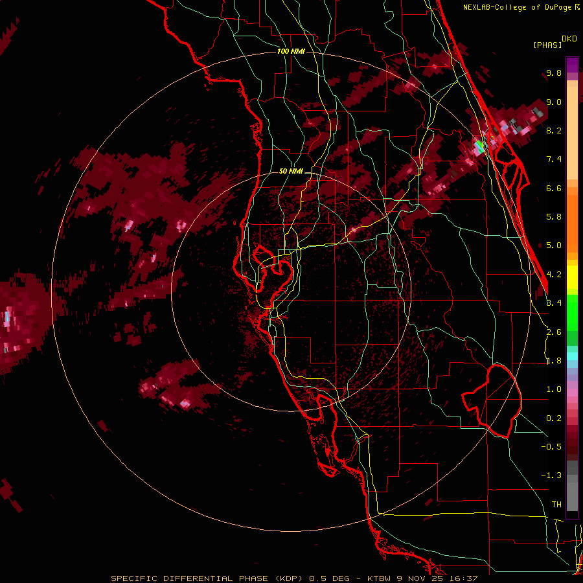Click the bright green radar echo near east coast
The width and height of the screenshot is (583, 583).
pos(479,144)
